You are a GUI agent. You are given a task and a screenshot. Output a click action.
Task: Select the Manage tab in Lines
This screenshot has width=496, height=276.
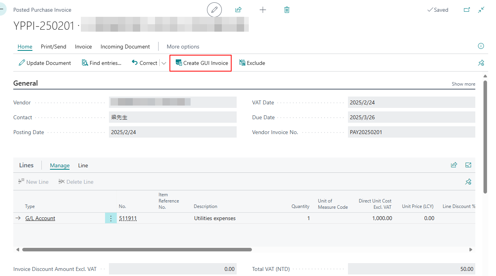[60, 165]
